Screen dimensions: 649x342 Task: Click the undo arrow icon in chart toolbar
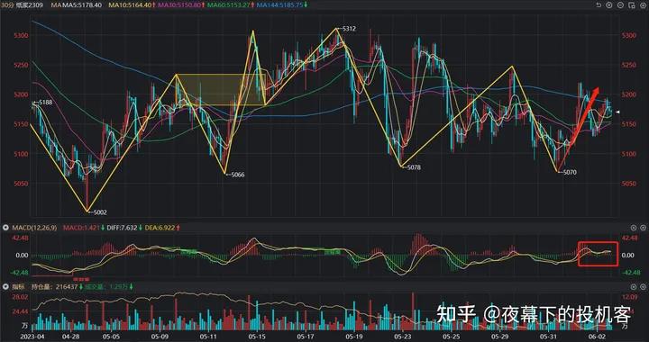(599, 5)
